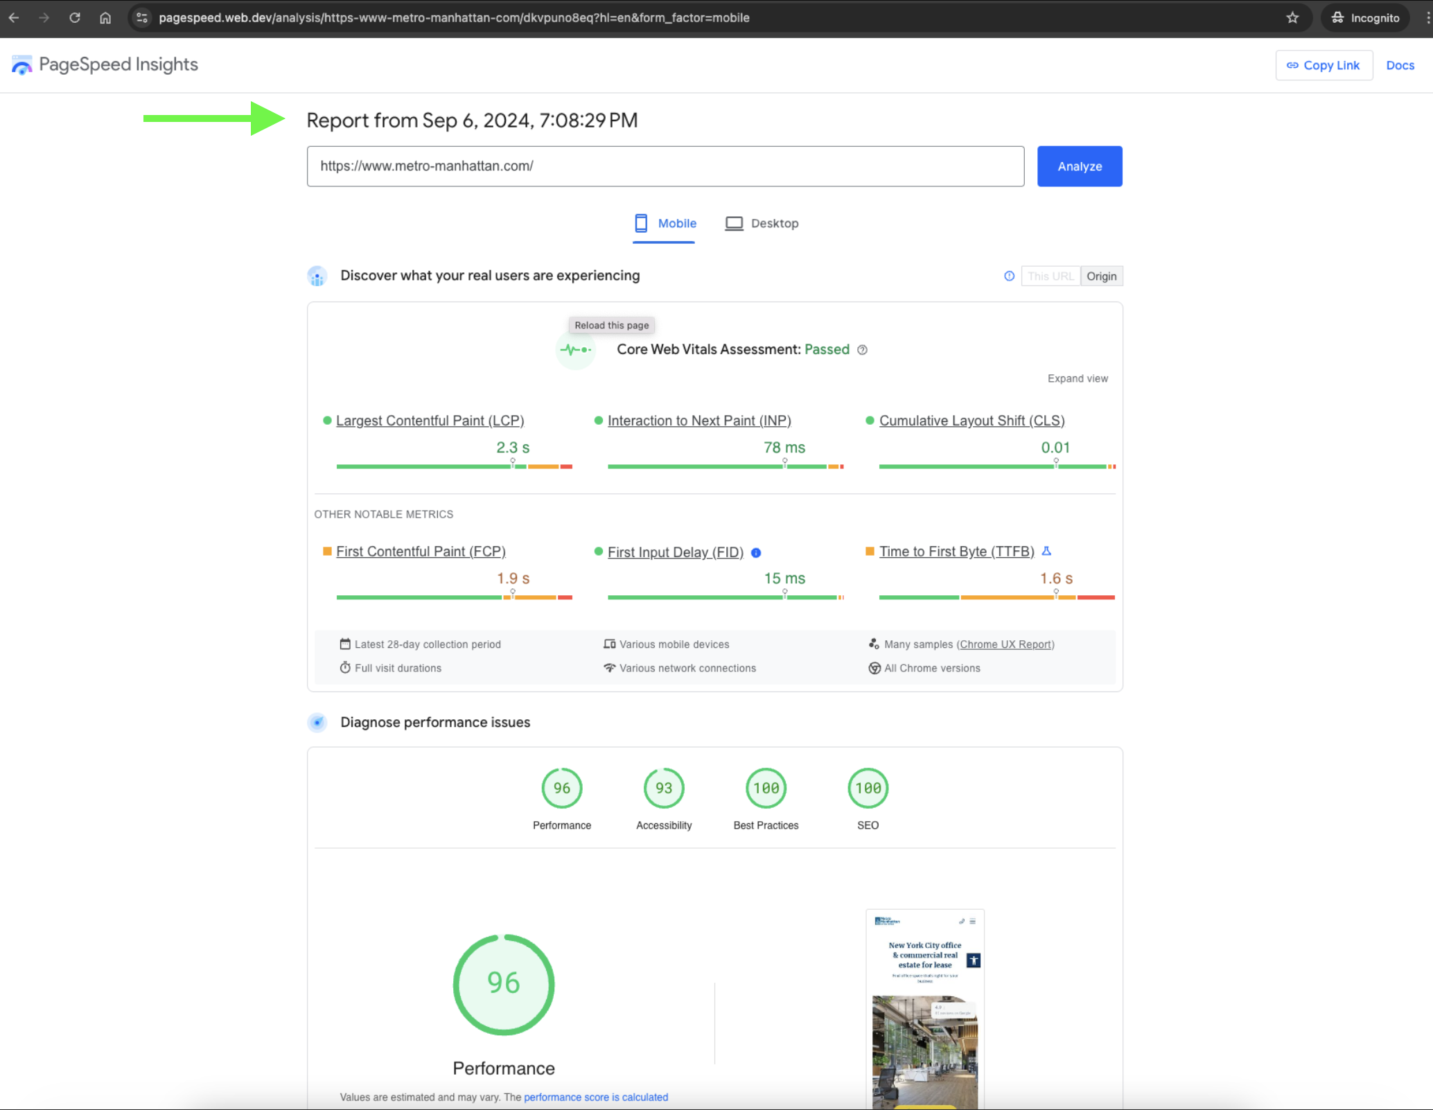1433x1110 pixels.
Task: Click the CLS distribution bar
Action: coord(997,466)
